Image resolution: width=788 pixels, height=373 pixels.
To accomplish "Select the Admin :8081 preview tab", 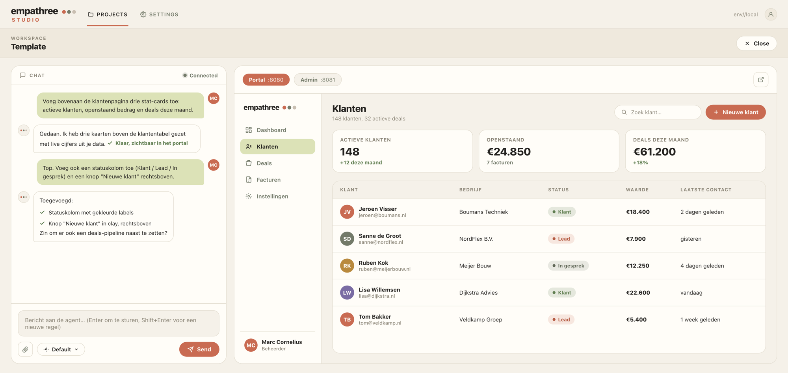I will 318,80.
